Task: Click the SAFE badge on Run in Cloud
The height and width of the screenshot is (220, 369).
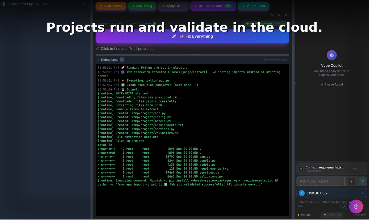Action: point(228,6)
